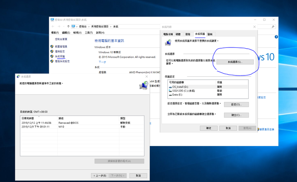This screenshot has width=297, height=182.
Task: Click the computer icon in the address bar
Action: 73,26
